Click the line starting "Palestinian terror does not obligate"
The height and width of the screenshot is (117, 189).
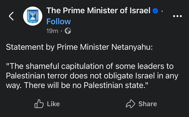point(92,76)
